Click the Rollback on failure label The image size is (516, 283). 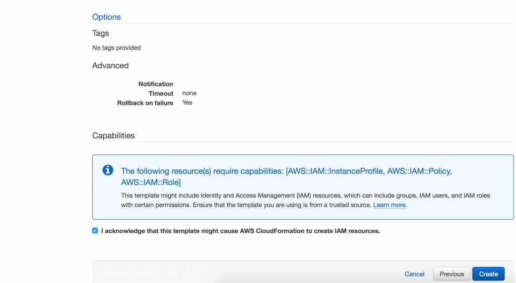point(145,103)
